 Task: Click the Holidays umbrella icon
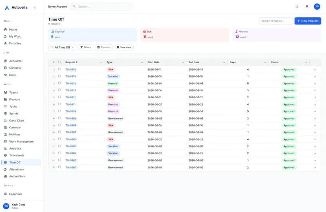tap(5, 135)
